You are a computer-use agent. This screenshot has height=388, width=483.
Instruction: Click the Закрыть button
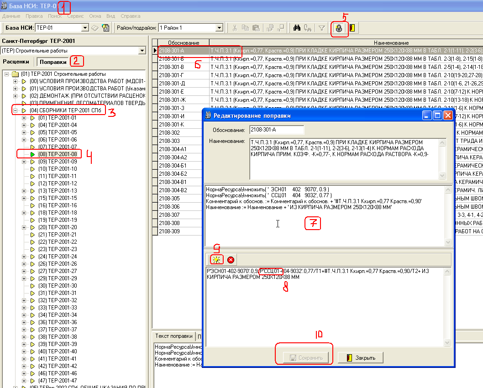pos(361,358)
